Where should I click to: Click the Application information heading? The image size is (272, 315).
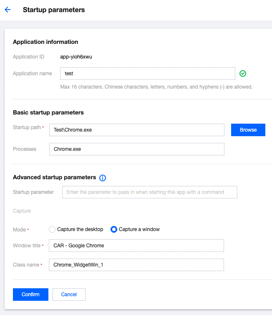[45, 42]
